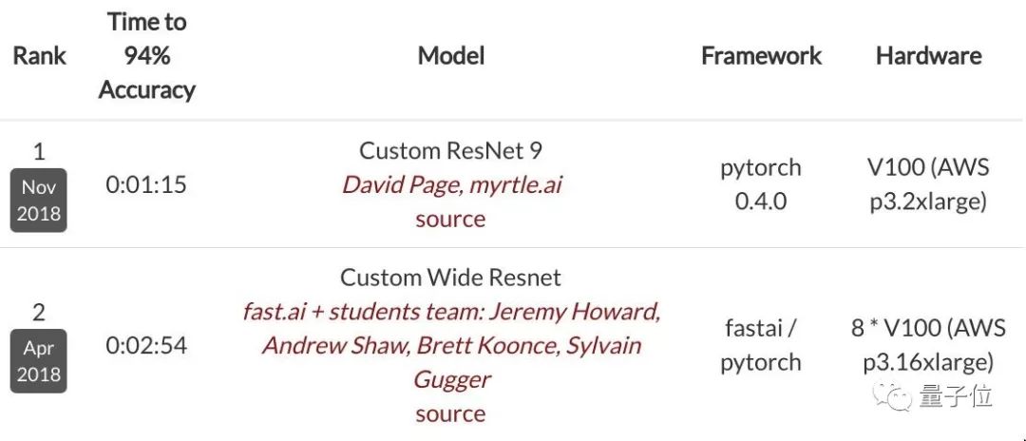This screenshot has height=441, width=1026.
Task: Click the Hardware column header
Action: coord(928,55)
